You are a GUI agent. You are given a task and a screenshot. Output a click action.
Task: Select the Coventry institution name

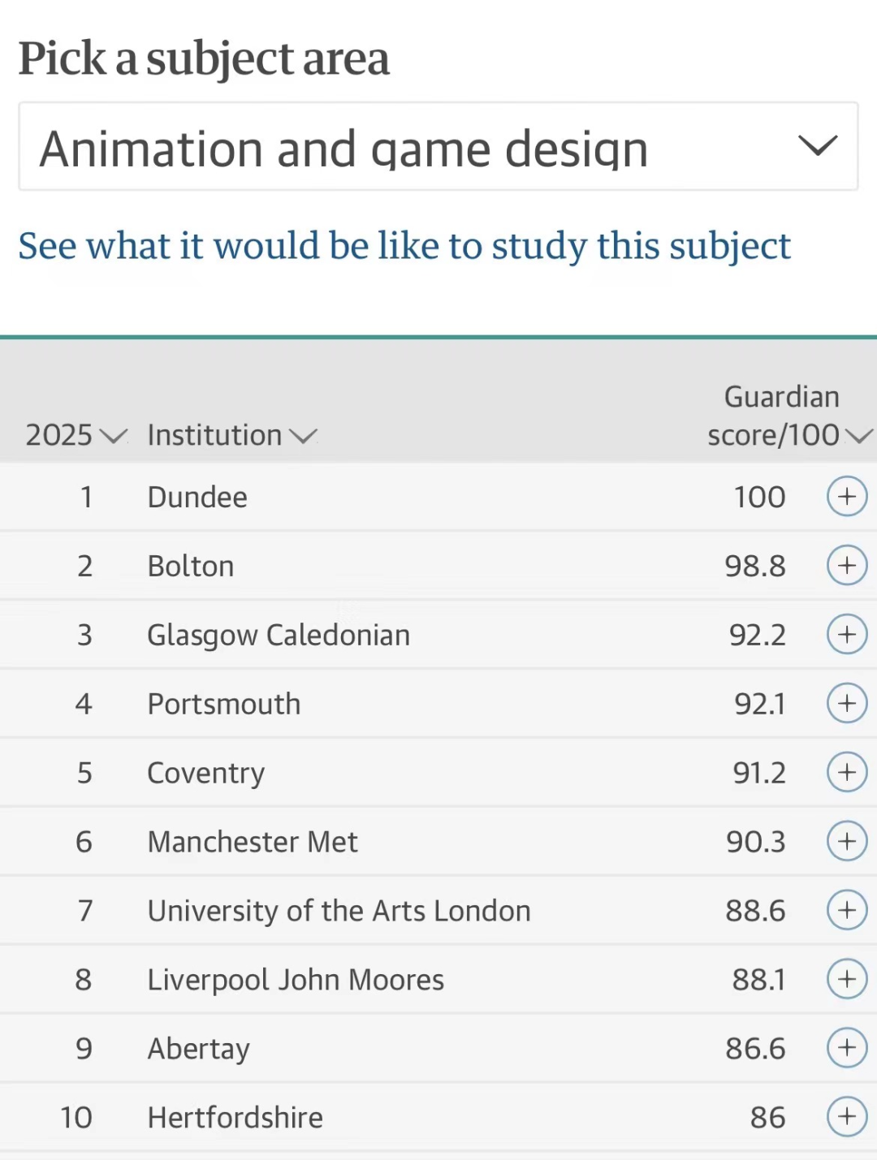(x=206, y=774)
